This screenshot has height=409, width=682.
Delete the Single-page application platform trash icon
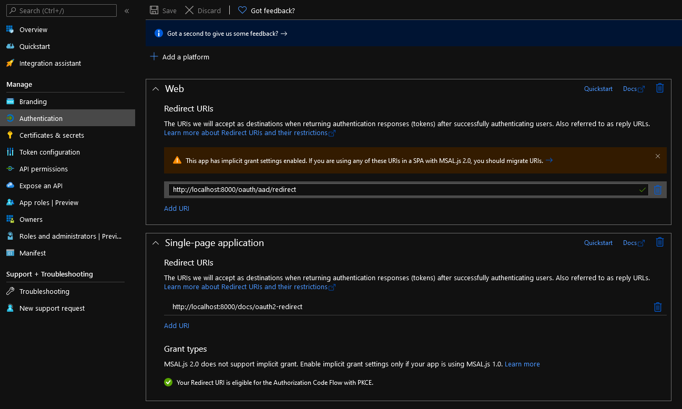click(x=660, y=242)
